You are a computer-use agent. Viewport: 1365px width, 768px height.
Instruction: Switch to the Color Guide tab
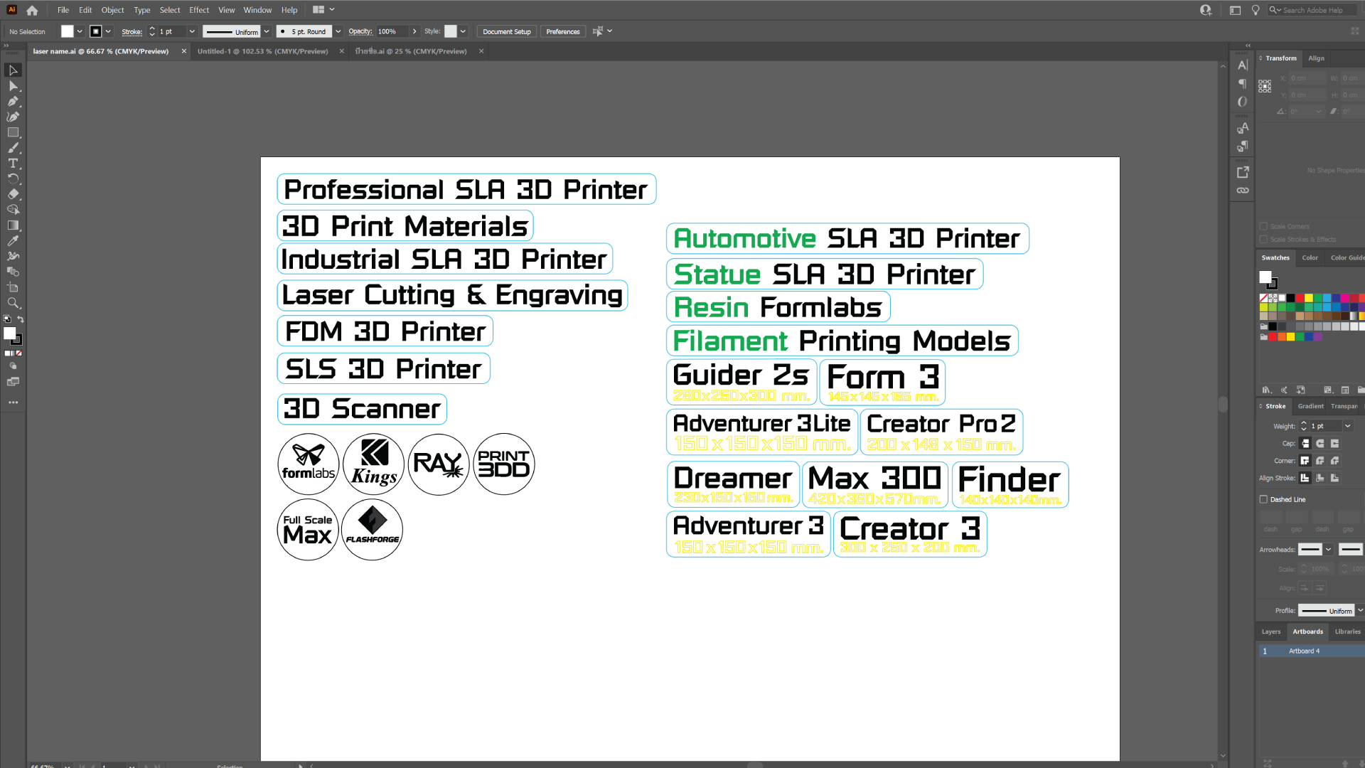coord(1347,257)
